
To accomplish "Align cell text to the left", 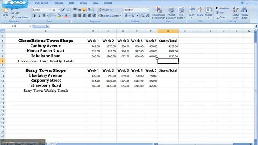I will 75,16.
